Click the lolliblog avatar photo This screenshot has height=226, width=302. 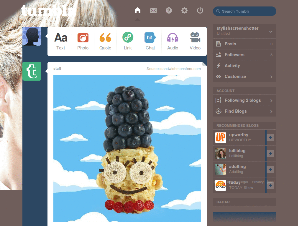click(221, 154)
